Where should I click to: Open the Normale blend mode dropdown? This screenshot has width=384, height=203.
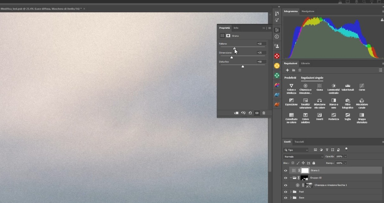point(303,157)
